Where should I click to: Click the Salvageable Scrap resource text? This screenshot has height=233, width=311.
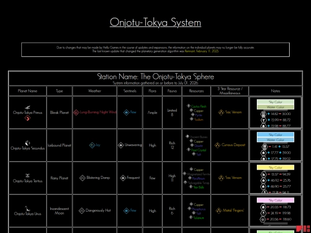pos(199,183)
